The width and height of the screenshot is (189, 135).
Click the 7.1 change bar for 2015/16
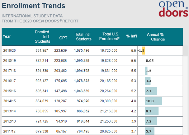(x=151, y=91)
